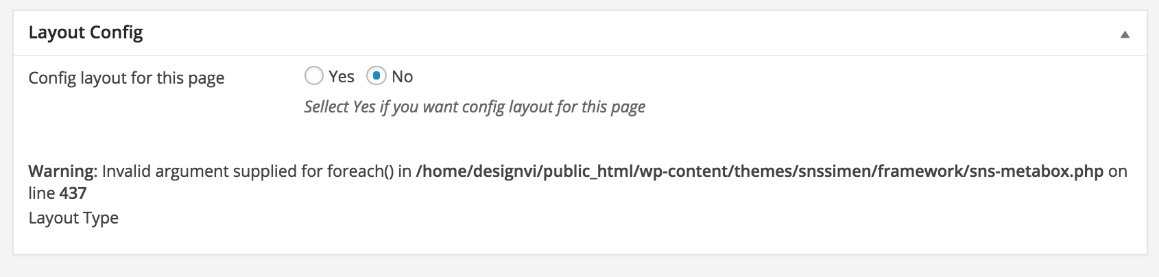Click the 'No' option label text
1159x277 pixels.
click(403, 77)
